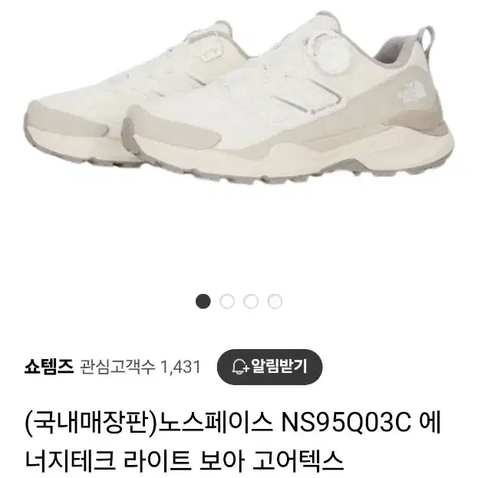478x478 pixels.
Task: Switch to the second image dot
Action: [227, 302]
